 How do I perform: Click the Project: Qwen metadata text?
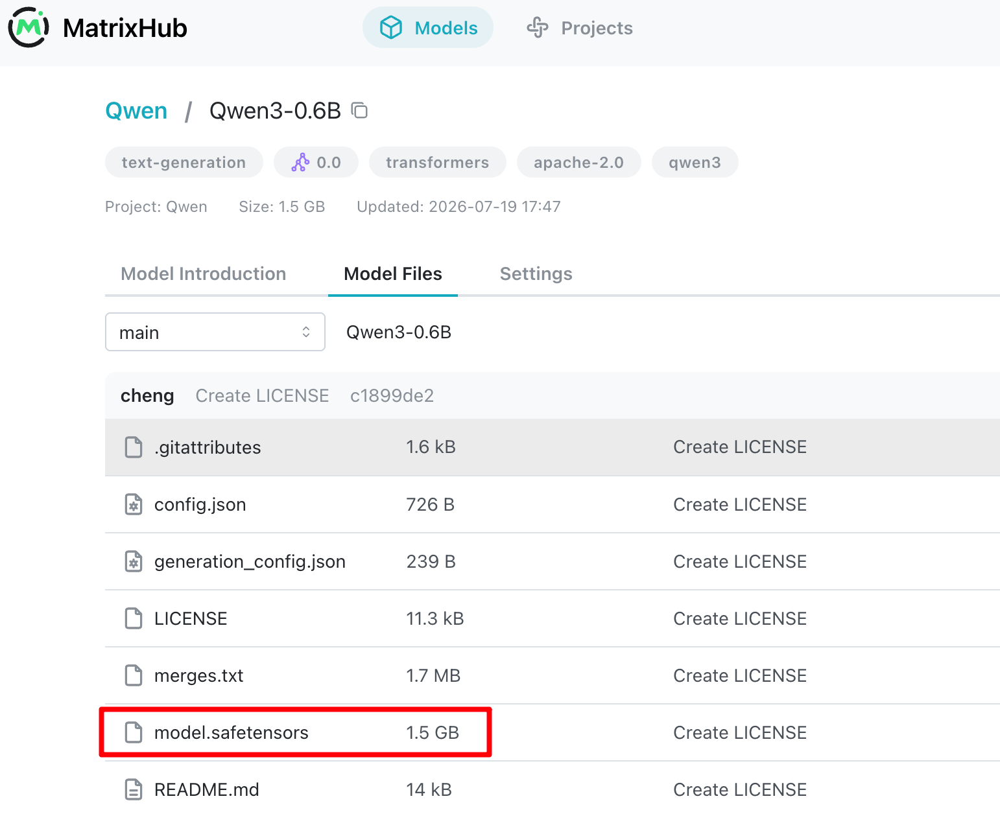coord(156,207)
